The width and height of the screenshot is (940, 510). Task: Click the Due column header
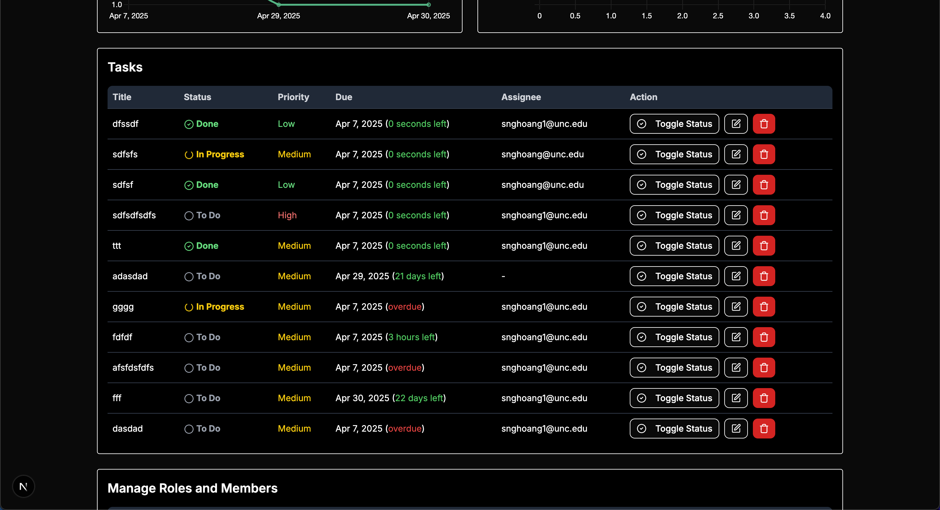(x=344, y=97)
